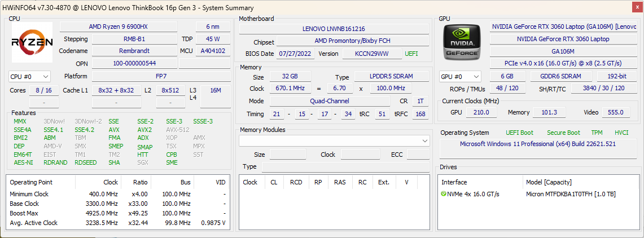The height and width of the screenshot is (238, 644).
Task: Open the GPU #0 selector dropdown
Action: coord(460,76)
